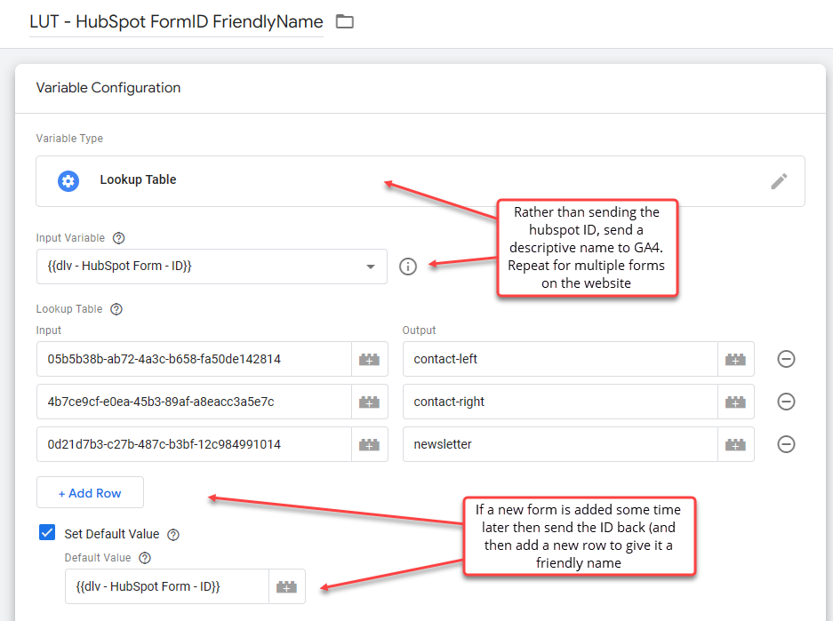Uncheck the Set Default Value checkbox
The width and height of the screenshot is (833, 621).
pyautogui.click(x=47, y=533)
